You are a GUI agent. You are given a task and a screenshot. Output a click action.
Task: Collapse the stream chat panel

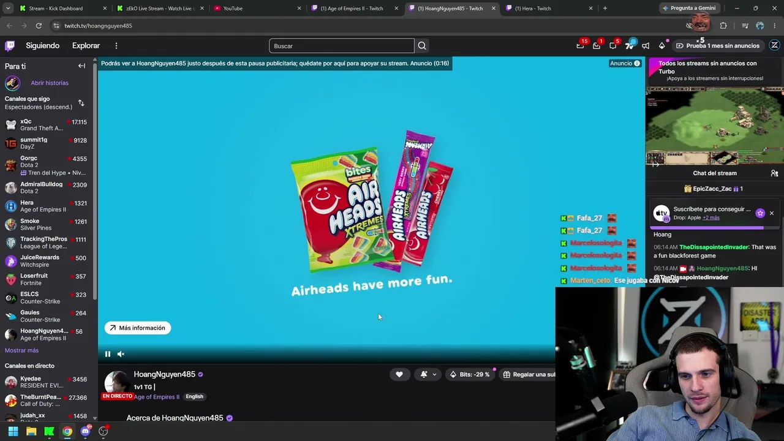pyautogui.click(x=655, y=164)
